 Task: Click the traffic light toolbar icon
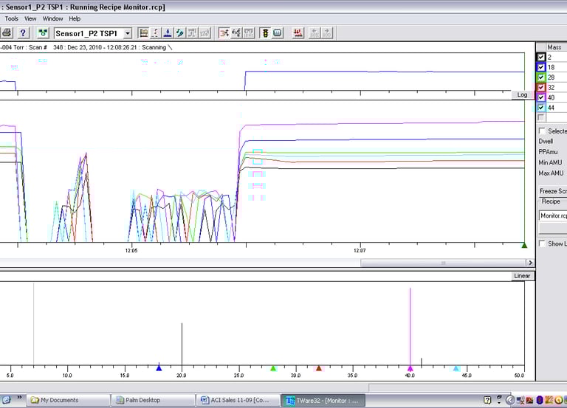pyautogui.click(x=265, y=33)
